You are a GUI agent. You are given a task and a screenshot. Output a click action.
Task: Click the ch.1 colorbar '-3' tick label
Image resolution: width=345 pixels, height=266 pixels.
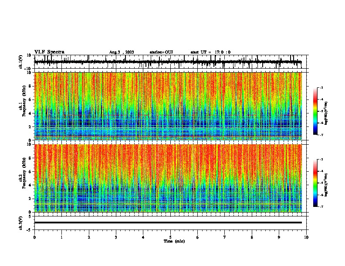pyautogui.click(x=321, y=87)
